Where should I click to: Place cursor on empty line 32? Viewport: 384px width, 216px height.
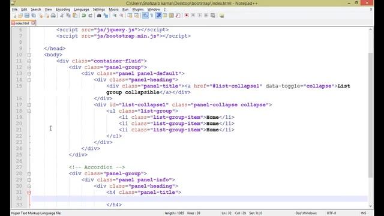click(x=199, y=199)
